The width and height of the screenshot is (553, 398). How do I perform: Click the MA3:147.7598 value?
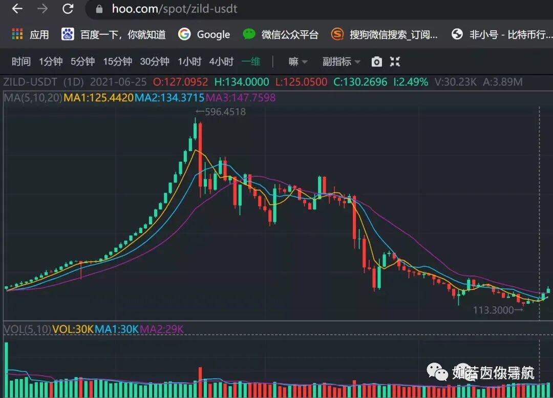click(241, 97)
